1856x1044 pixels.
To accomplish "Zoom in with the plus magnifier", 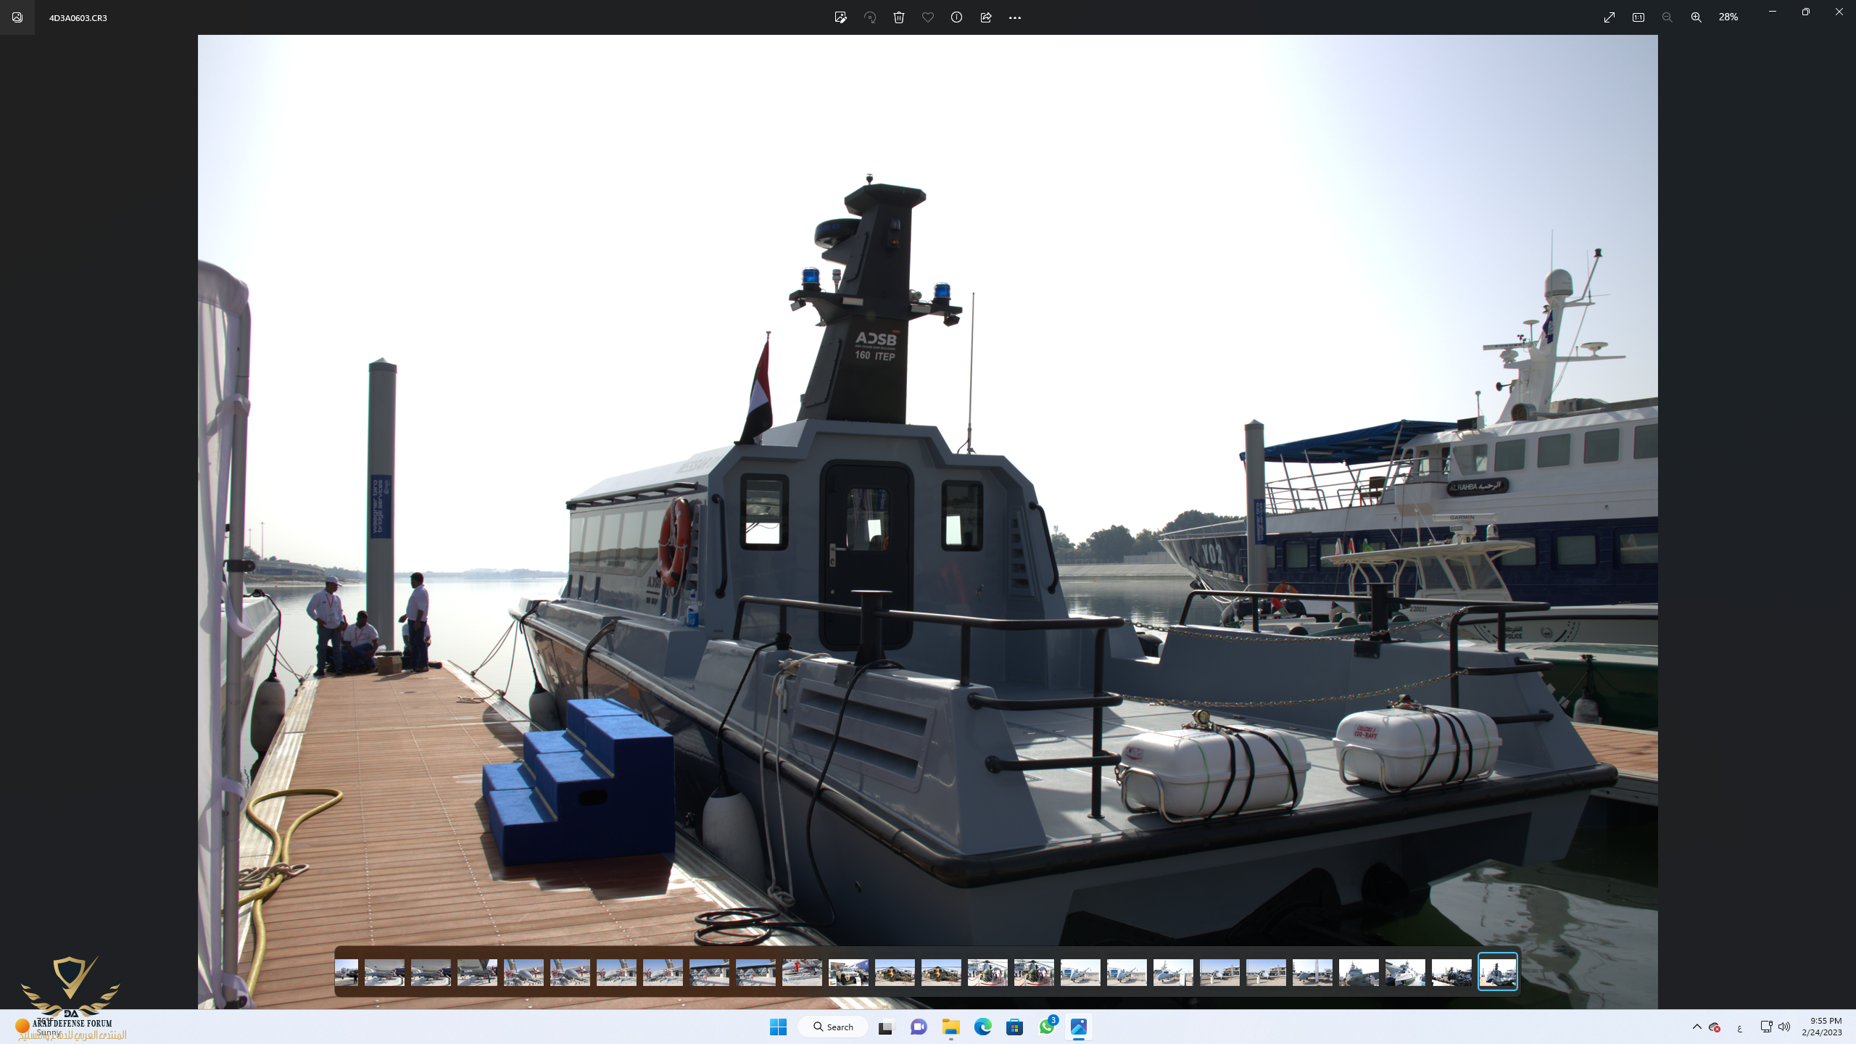I will tap(1696, 17).
